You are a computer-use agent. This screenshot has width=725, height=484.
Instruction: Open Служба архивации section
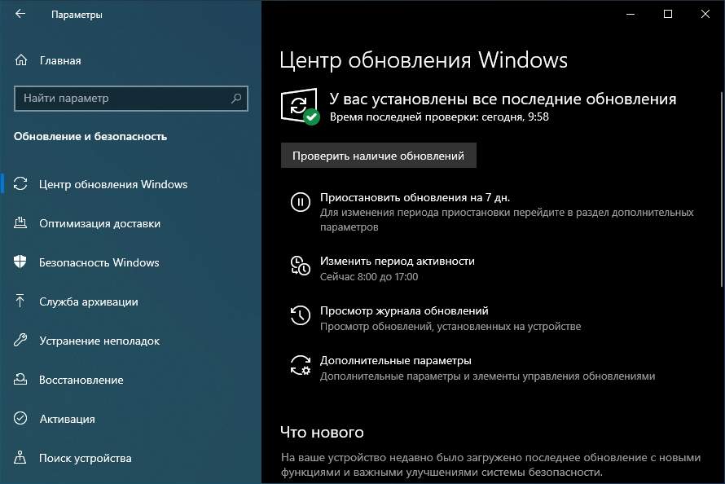coord(88,301)
